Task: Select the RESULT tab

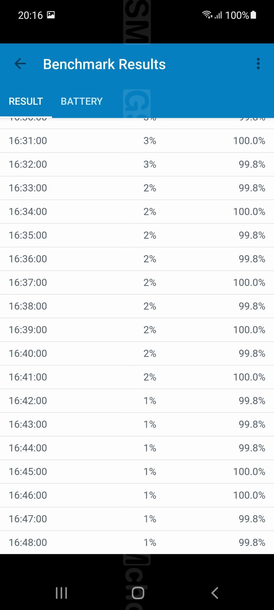Action: 26,101
